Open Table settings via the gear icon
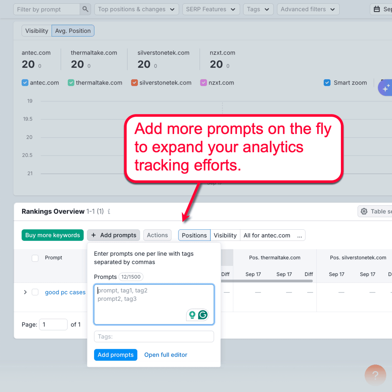Screen dimensions: 392x392 click(364, 211)
